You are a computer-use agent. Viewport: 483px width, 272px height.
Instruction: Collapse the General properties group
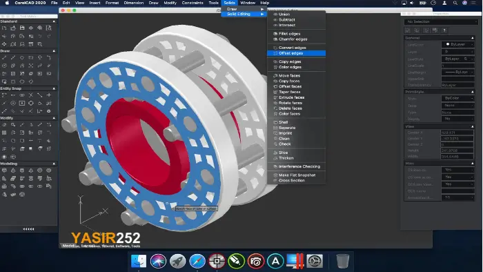click(x=472, y=38)
